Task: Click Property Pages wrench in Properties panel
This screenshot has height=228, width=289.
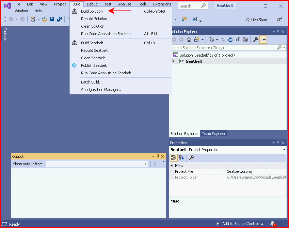Action: click(x=191, y=158)
